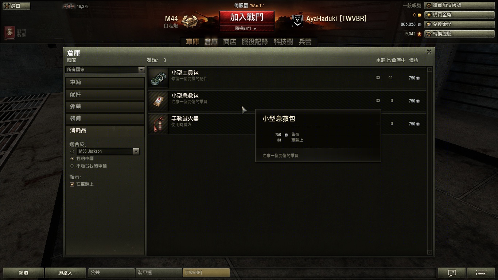Open the chat message icon at bottom right
Screen dimensions: 498x280
coord(452,273)
